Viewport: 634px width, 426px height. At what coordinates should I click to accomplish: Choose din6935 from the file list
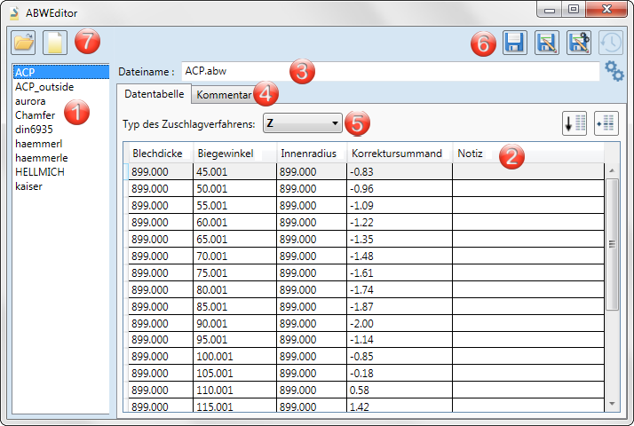(x=35, y=130)
